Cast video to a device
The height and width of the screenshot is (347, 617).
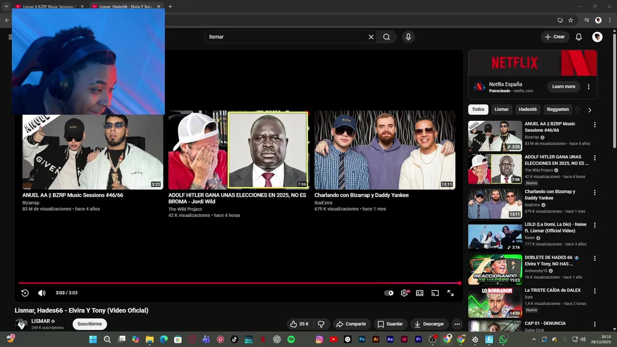coord(435,293)
